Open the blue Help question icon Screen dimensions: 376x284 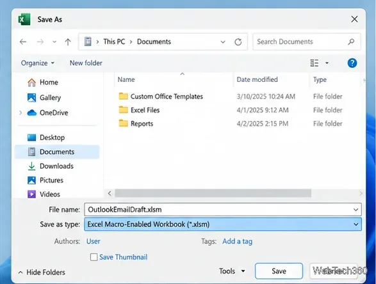[352, 63]
